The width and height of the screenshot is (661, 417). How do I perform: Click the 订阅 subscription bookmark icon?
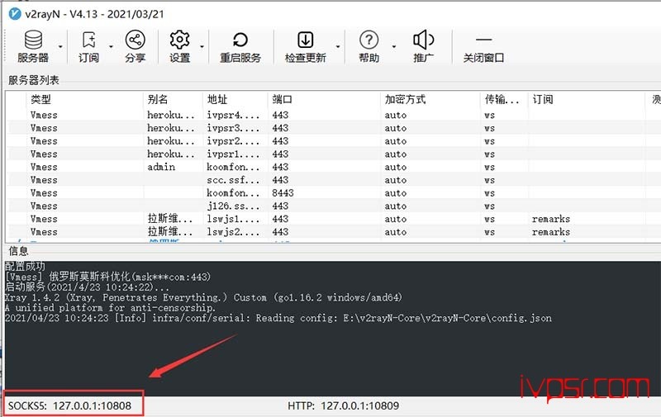[x=89, y=46]
